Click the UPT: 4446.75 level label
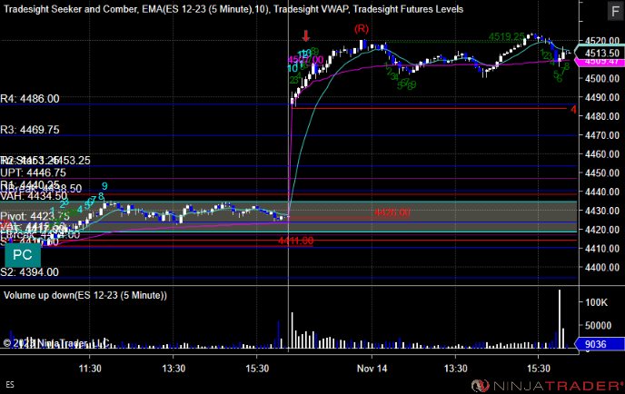The width and height of the screenshot is (625, 394). tap(33, 172)
